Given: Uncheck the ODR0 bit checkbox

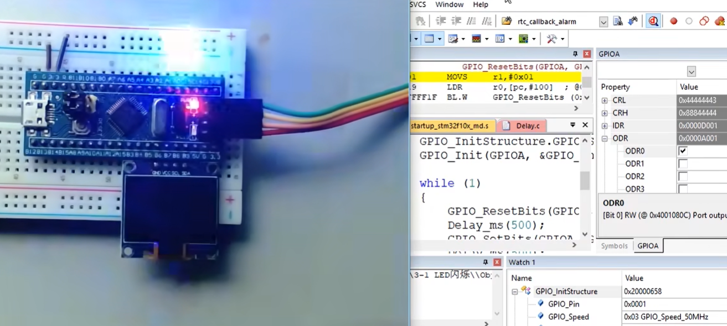Looking at the screenshot, I should 683,151.
